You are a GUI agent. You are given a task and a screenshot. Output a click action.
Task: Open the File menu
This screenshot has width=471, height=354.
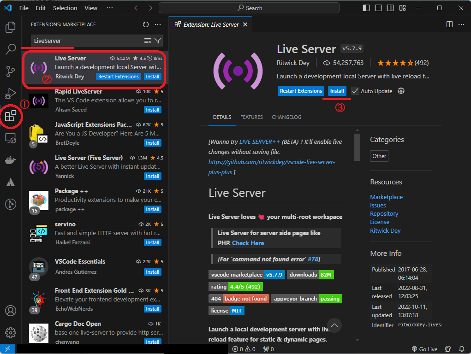[24, 8]
